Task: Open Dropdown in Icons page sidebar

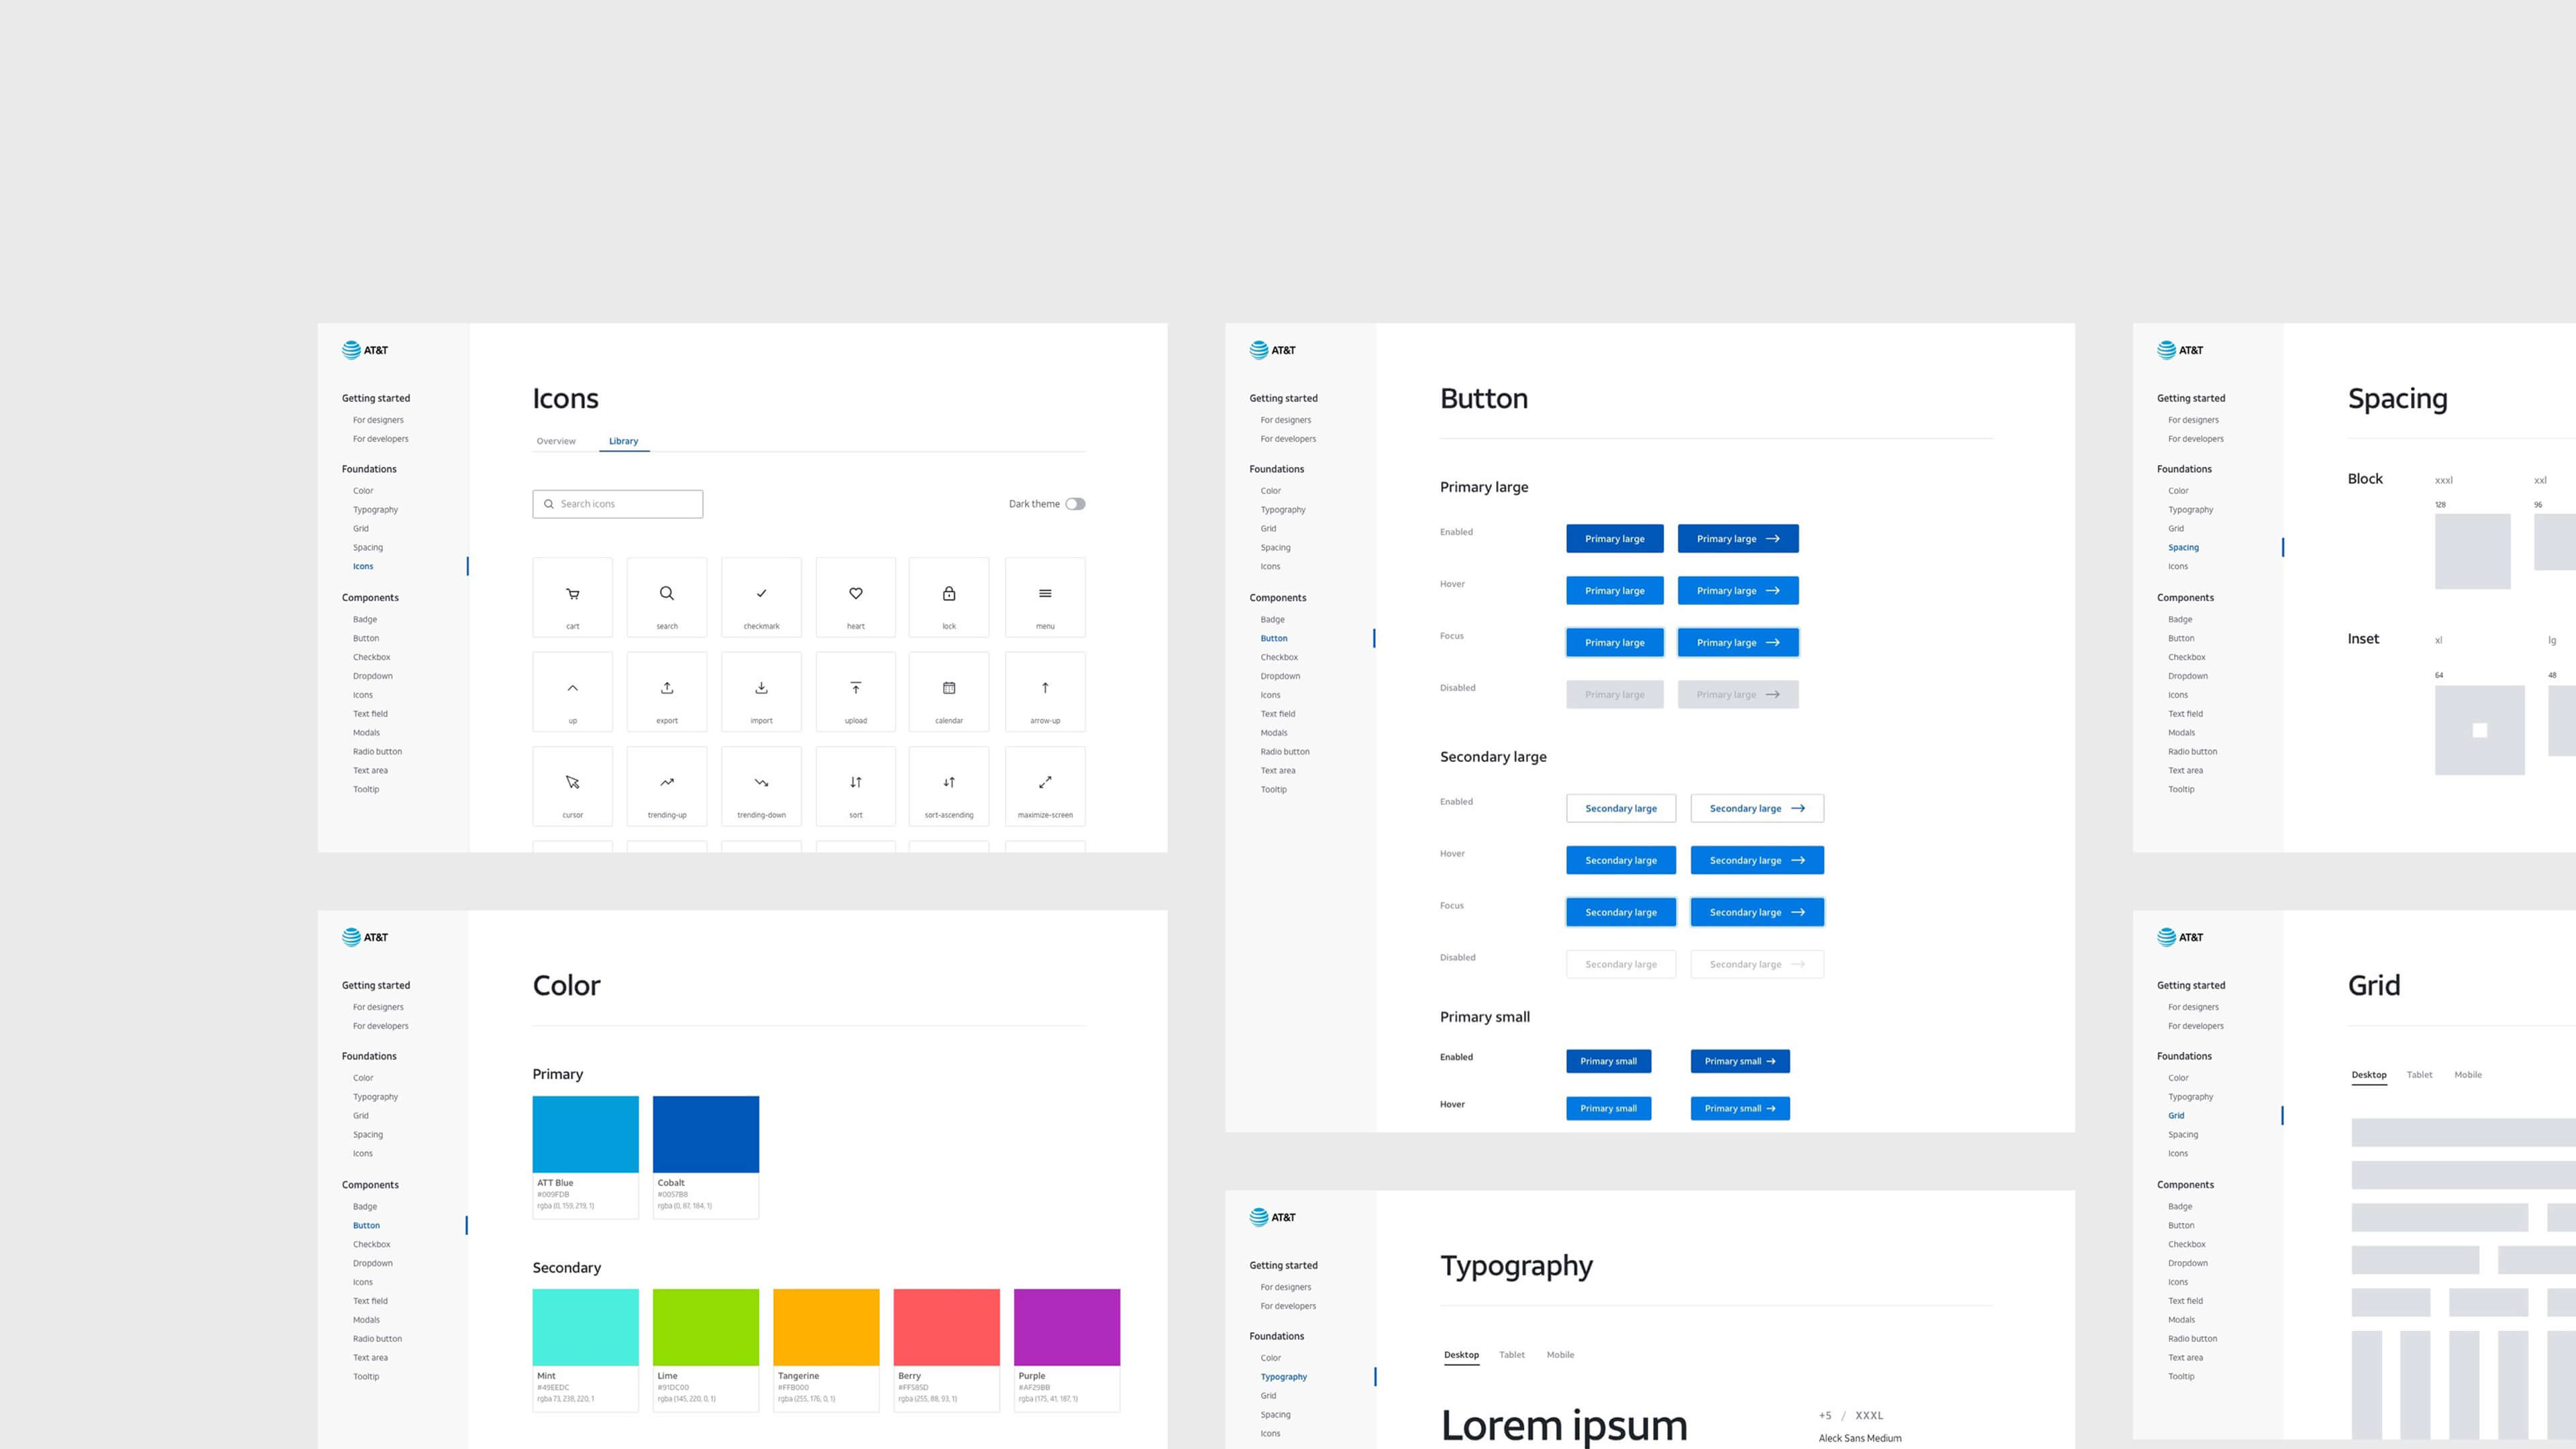Action: click(x=372, y=676)
